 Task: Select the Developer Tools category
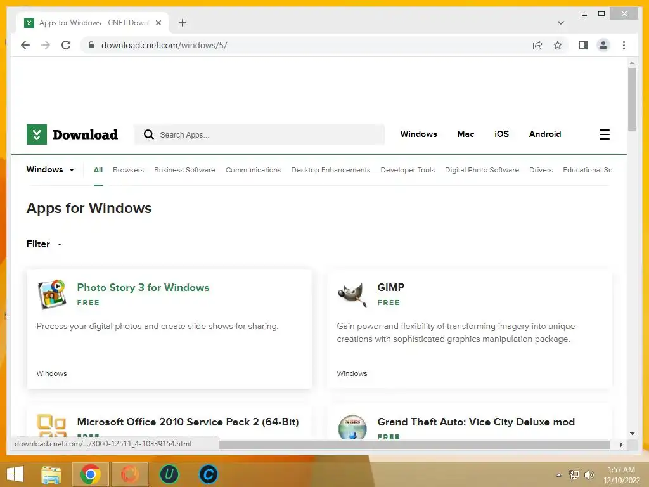coord(408,170)
